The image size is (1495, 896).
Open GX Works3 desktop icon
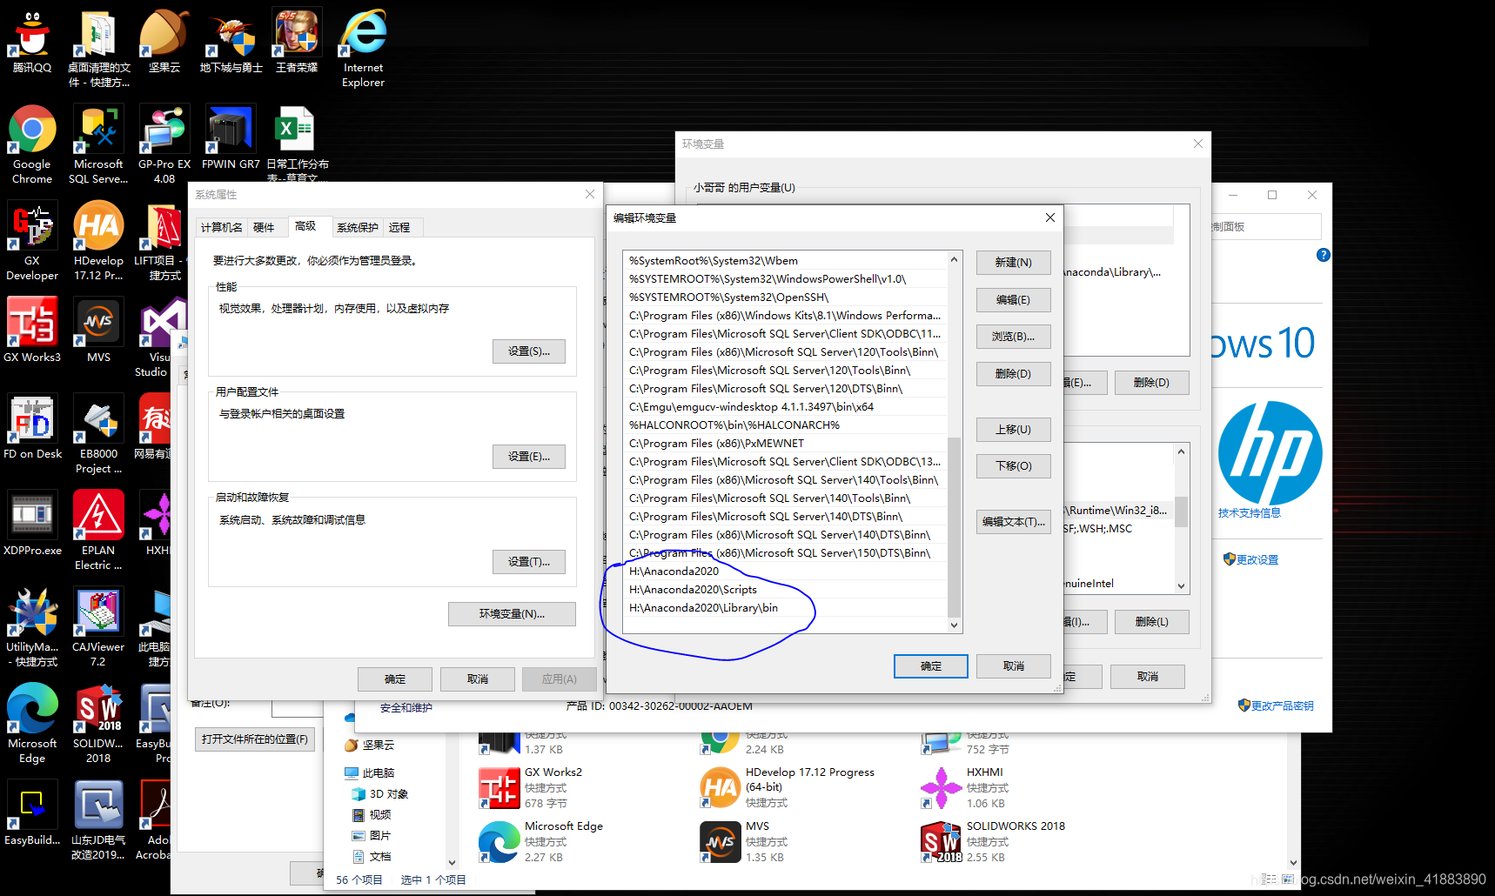pos(32,330)
